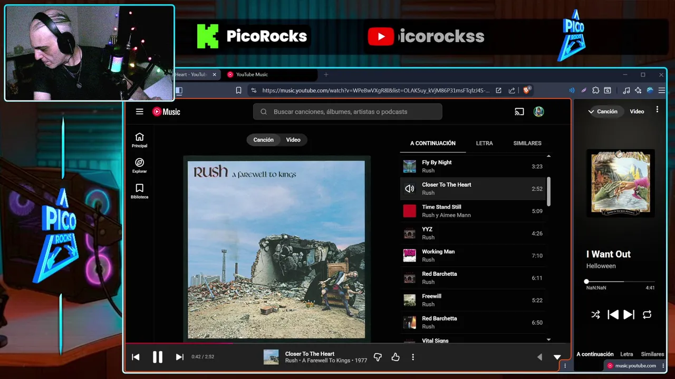The height and width of the screenshot is (379, 675).
Task: Open Biblioteca in the sidebar
Action: (139, 191)
